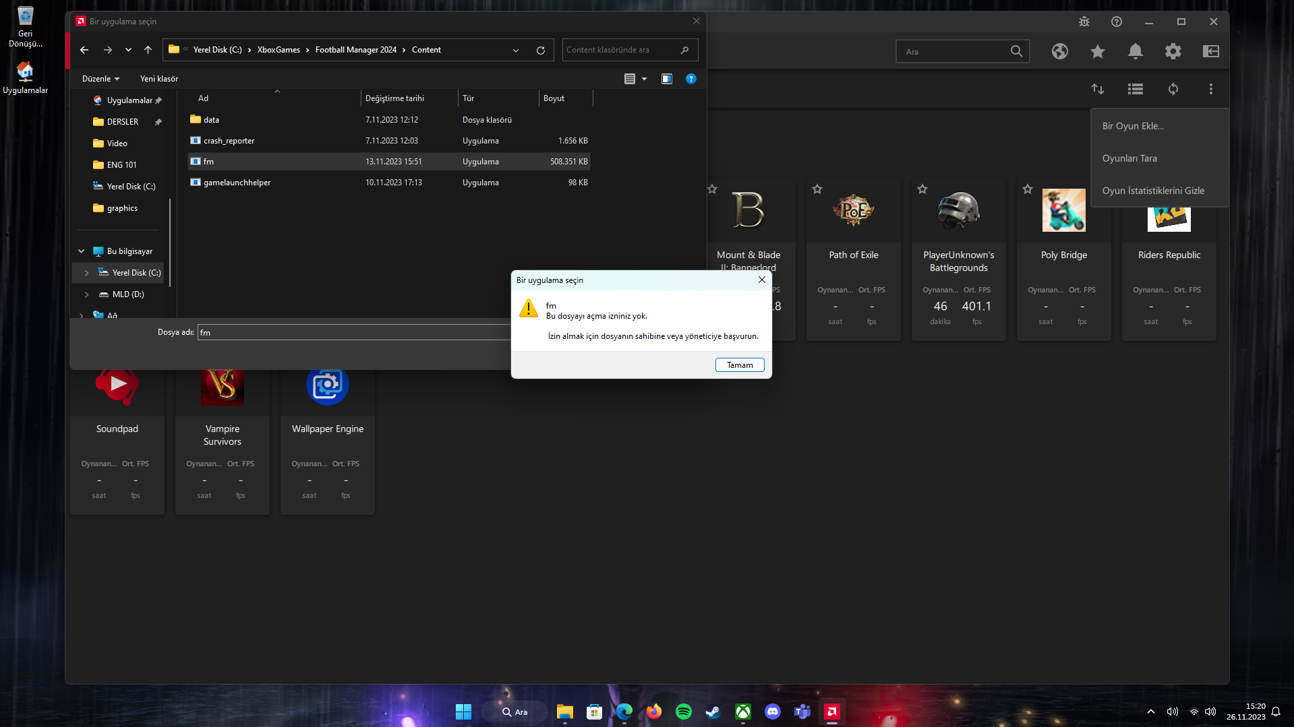The height and width of the screenshot is (727, 1294).
Task: Open graphics folder in navigation pane
Action: (x=122, y=208)
